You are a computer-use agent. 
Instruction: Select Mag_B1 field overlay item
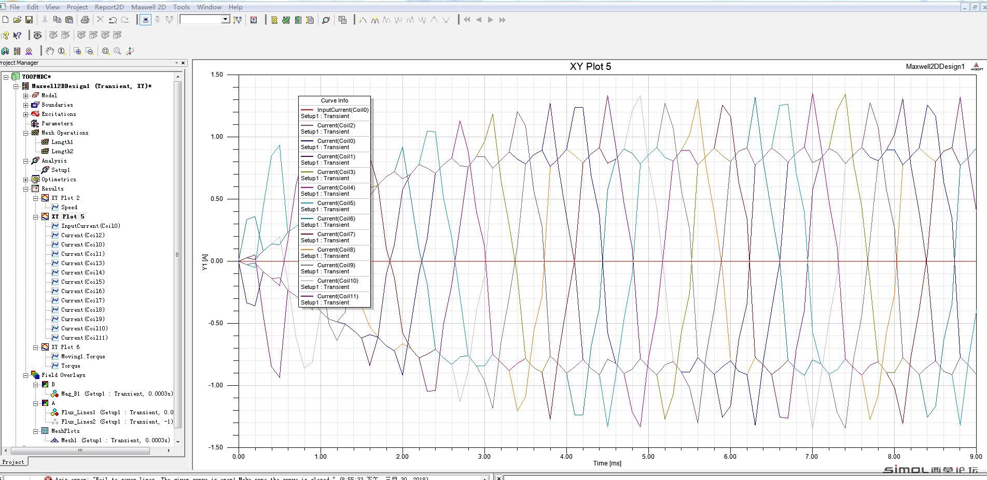117,394
